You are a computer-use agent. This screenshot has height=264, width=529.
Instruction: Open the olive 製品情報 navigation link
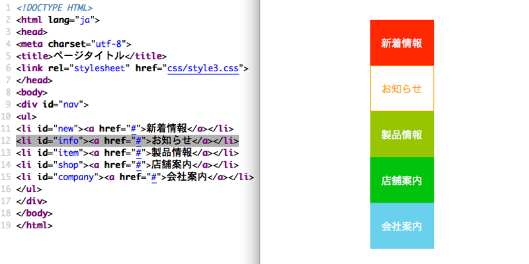(x=402, y=135)
